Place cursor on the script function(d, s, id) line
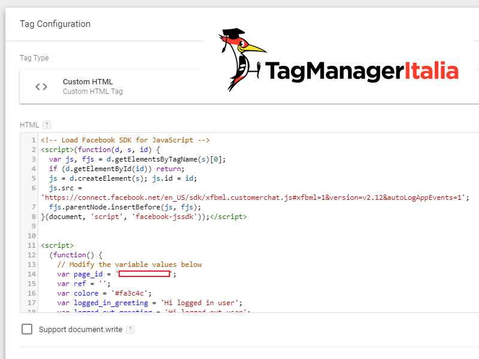Screen dimensions: 479x359 click(x=101, y=150)
